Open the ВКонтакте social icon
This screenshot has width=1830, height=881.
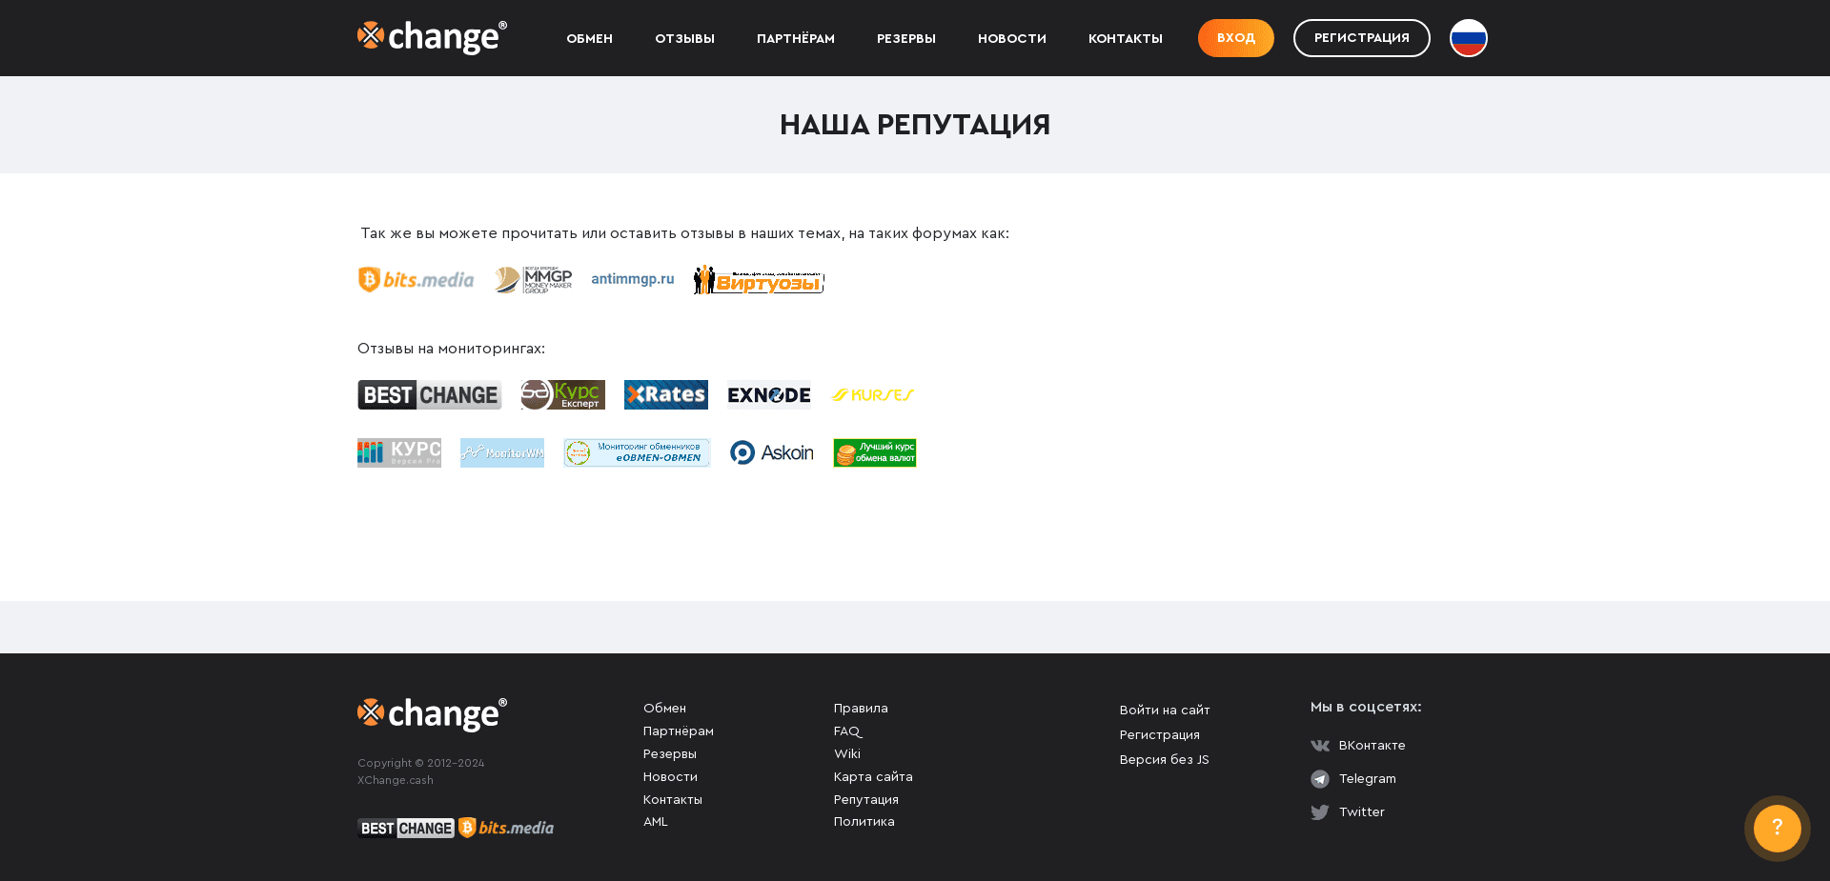point(1320,746)
